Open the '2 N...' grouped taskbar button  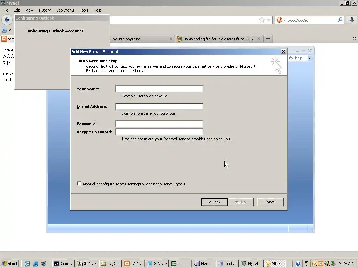tap(157, 263)
